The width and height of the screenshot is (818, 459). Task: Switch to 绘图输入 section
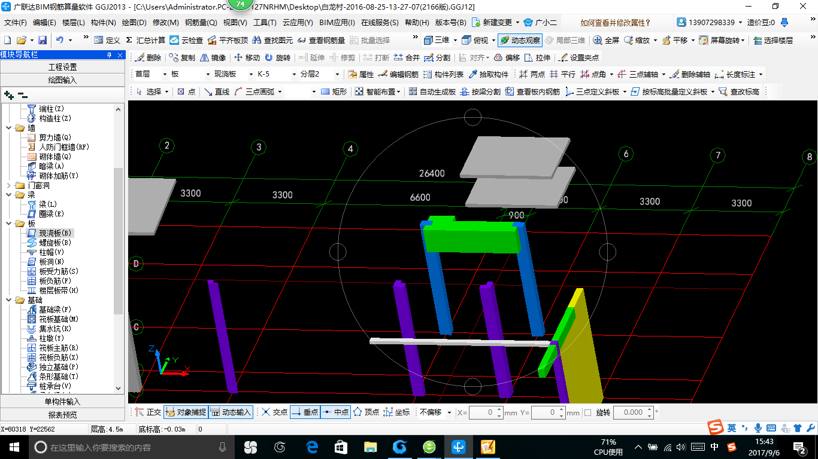(62, 79)
